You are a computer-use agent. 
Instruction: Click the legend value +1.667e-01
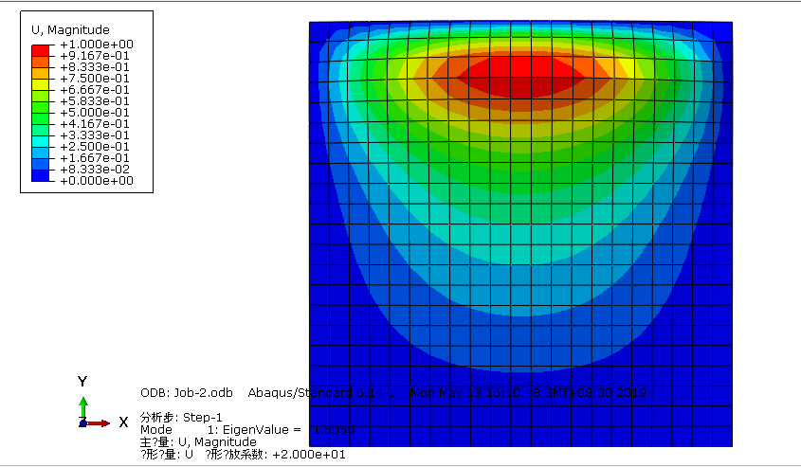click(95, 158)
